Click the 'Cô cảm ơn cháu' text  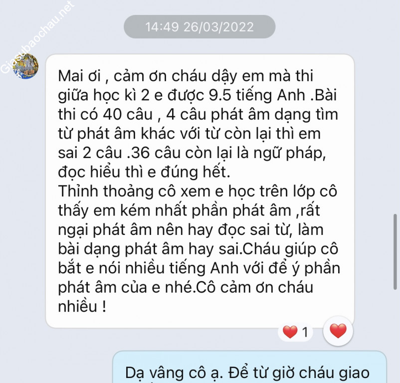pyautogui.click(x=255, y=287)
